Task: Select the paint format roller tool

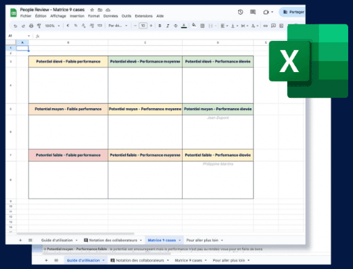Action: 39,26
